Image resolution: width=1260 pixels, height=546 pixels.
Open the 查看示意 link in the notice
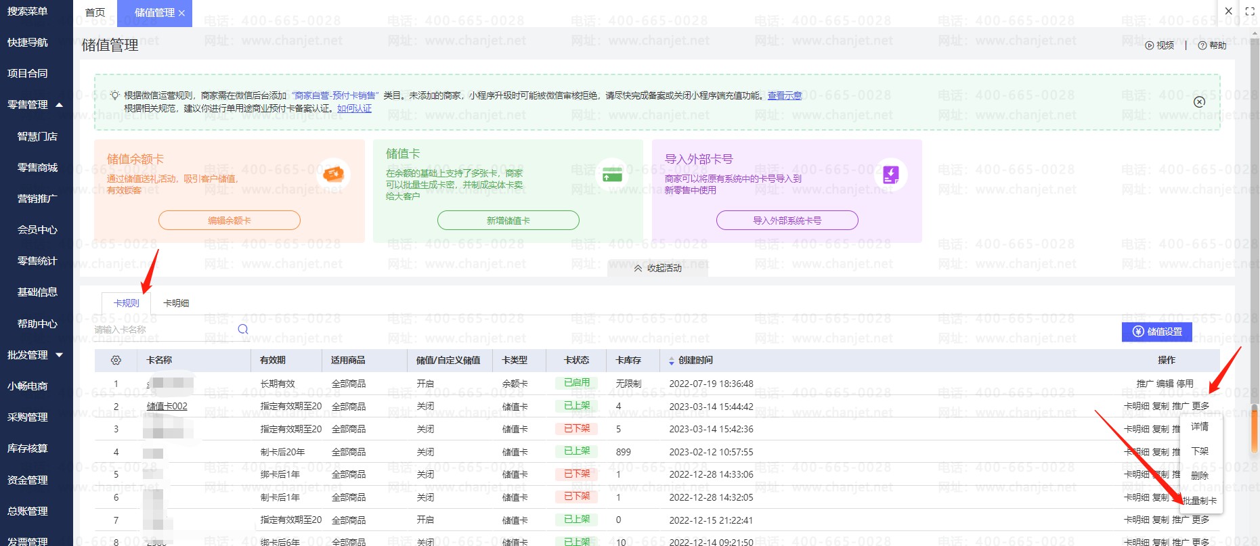tap(784, 96)
